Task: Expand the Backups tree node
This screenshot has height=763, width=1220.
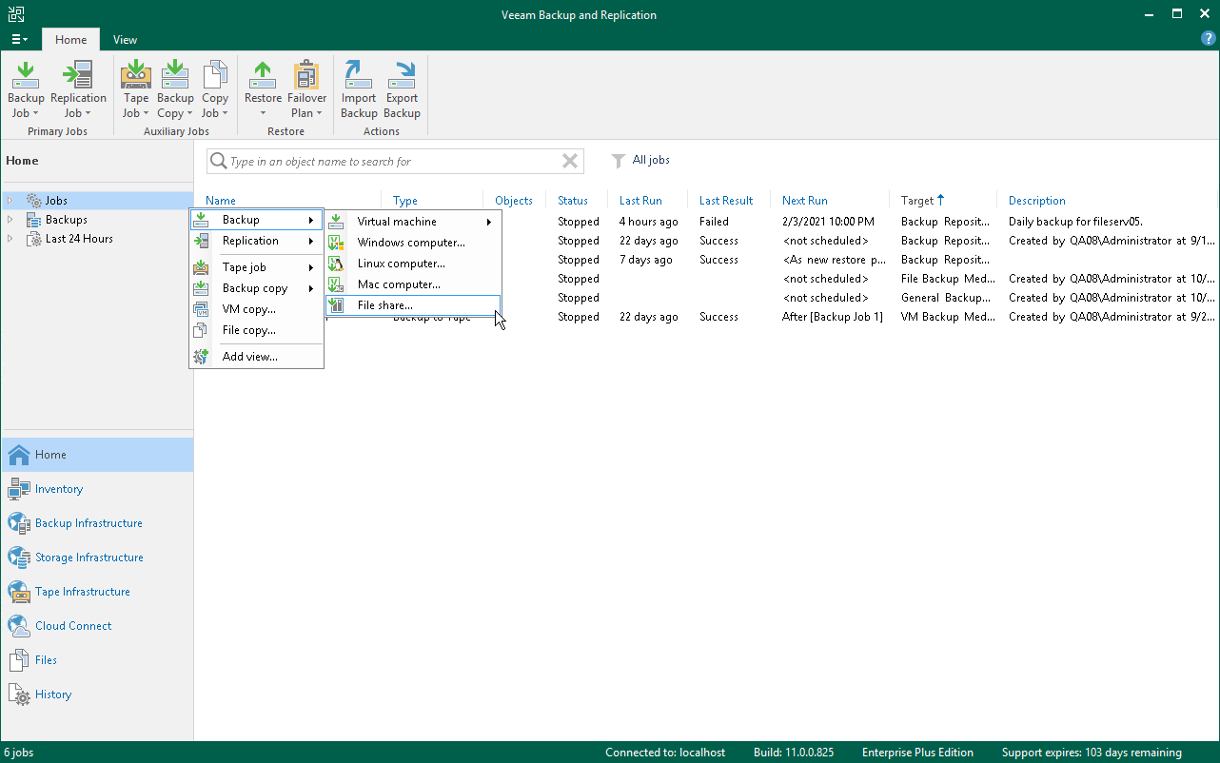Action: 10,220
